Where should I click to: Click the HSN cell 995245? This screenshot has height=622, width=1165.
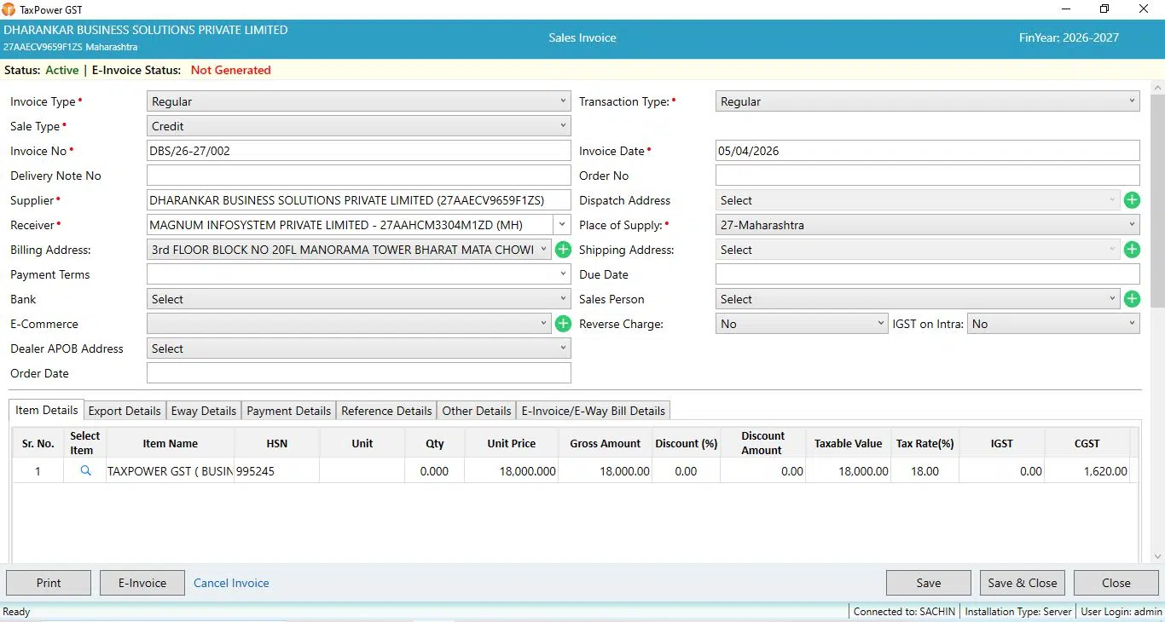[x=277, y=470]
